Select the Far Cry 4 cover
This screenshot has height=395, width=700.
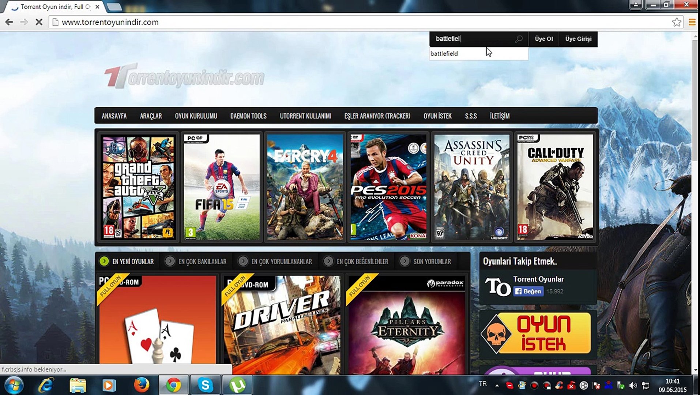tap(305, 188)
